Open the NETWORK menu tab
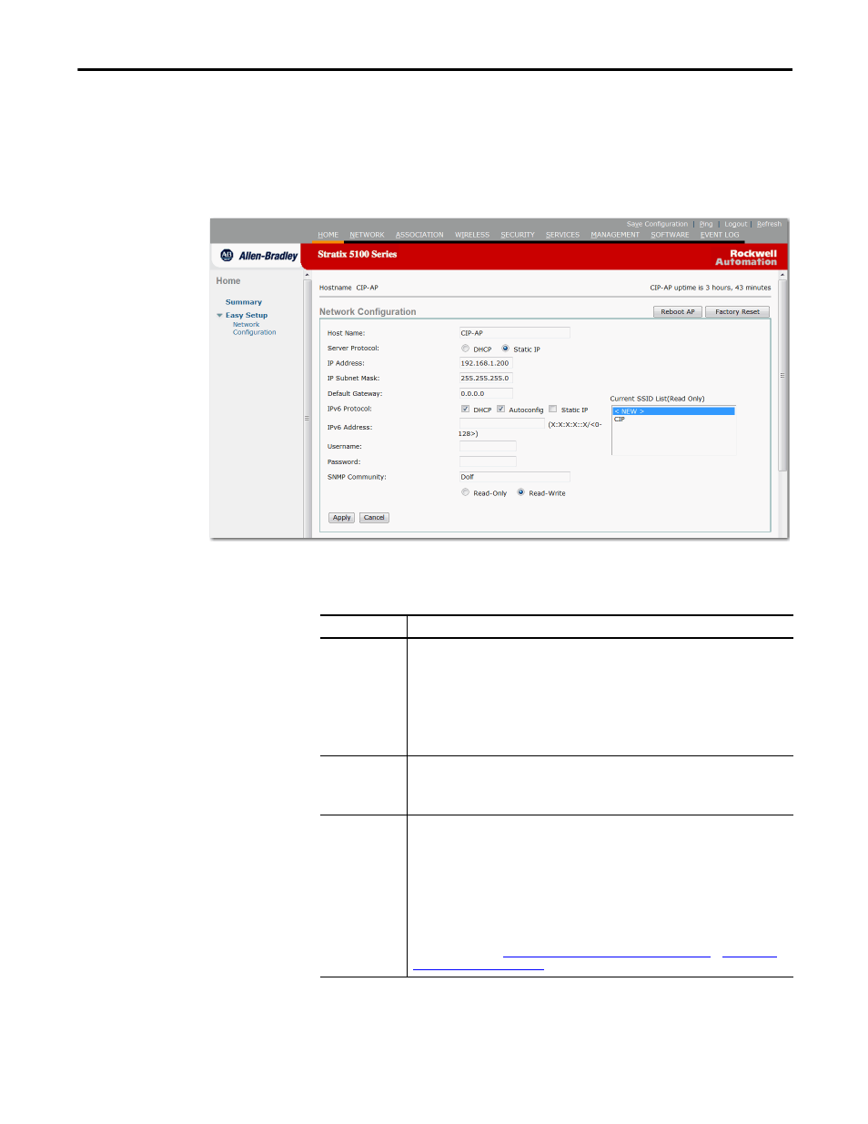This screenshot has height=1124, width=868. (x=367, y=235)
